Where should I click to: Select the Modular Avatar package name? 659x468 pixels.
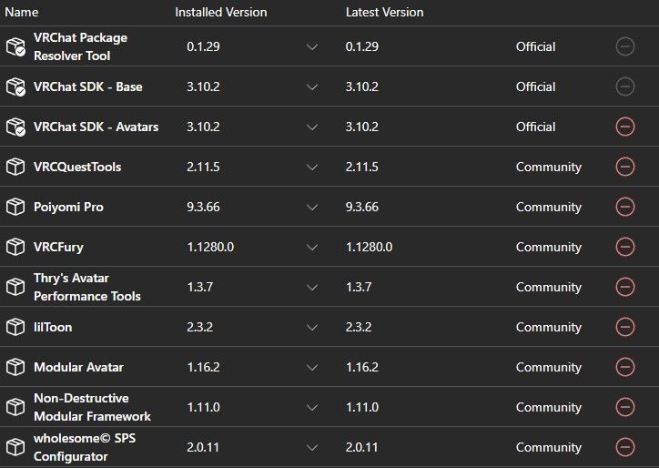tap(78, 367)
